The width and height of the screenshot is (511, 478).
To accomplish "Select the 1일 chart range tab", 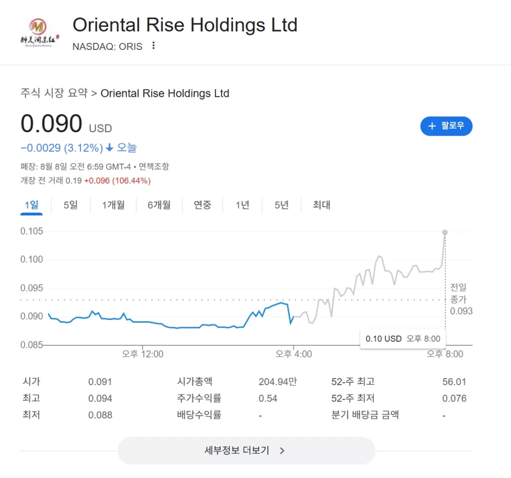I will pyautogui.click(x=31, y=205).
